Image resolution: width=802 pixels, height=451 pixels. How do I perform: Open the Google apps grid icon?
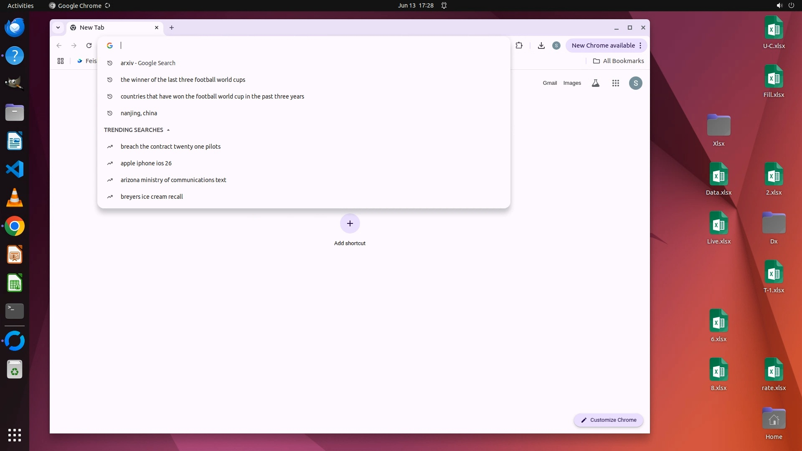615,83
